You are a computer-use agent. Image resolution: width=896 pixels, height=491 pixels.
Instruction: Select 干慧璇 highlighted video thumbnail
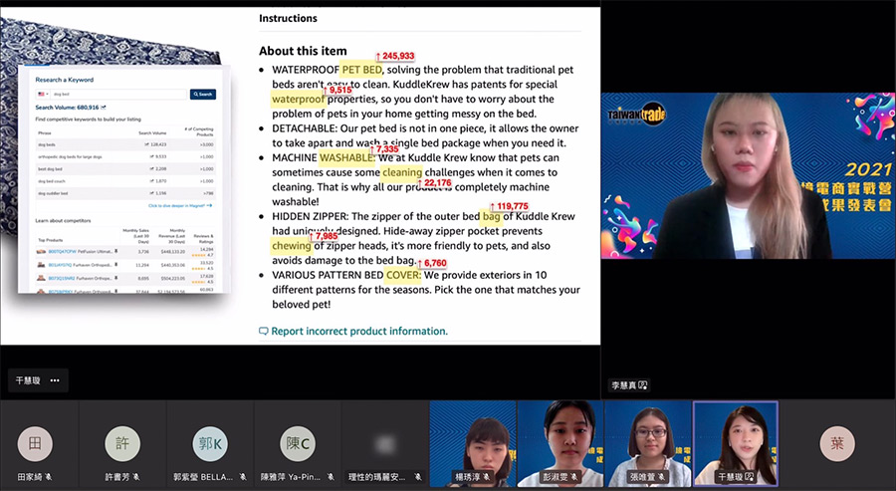point(736,443)
